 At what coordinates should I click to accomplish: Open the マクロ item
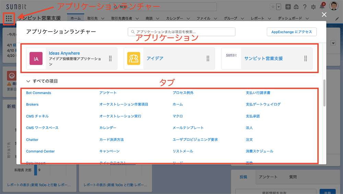point(178,116)
